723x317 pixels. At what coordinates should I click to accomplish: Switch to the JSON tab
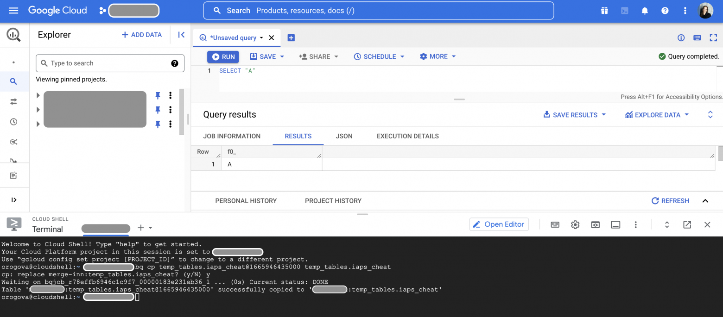[344, 136]
